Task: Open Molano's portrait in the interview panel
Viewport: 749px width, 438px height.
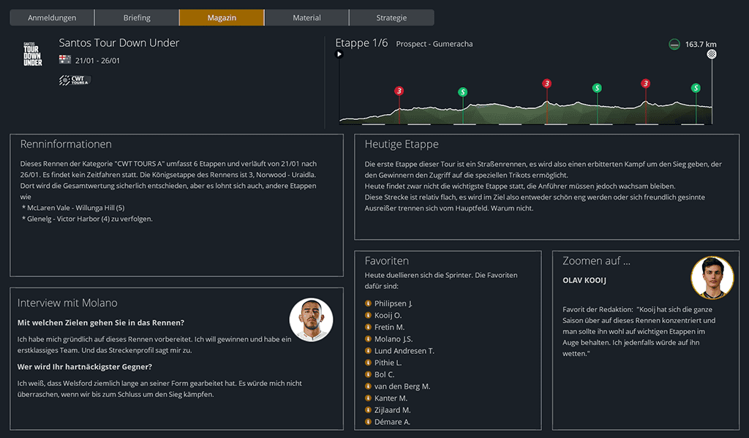Action: coord(311,320)
